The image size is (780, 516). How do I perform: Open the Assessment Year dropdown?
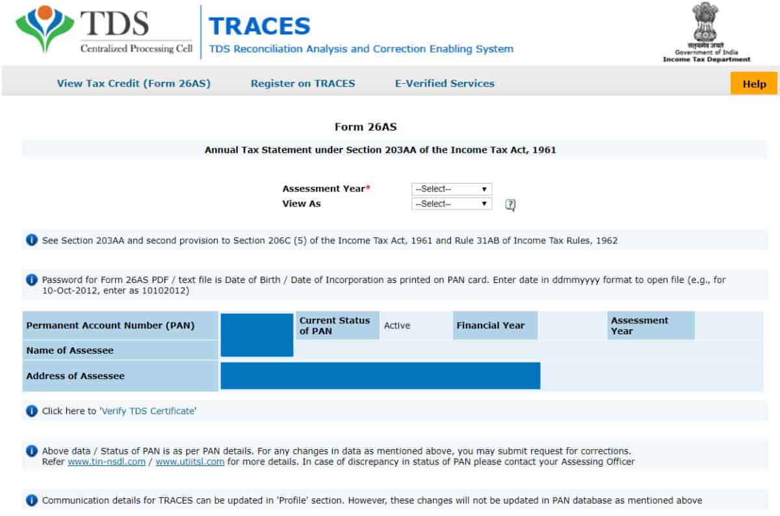[452, 189]
